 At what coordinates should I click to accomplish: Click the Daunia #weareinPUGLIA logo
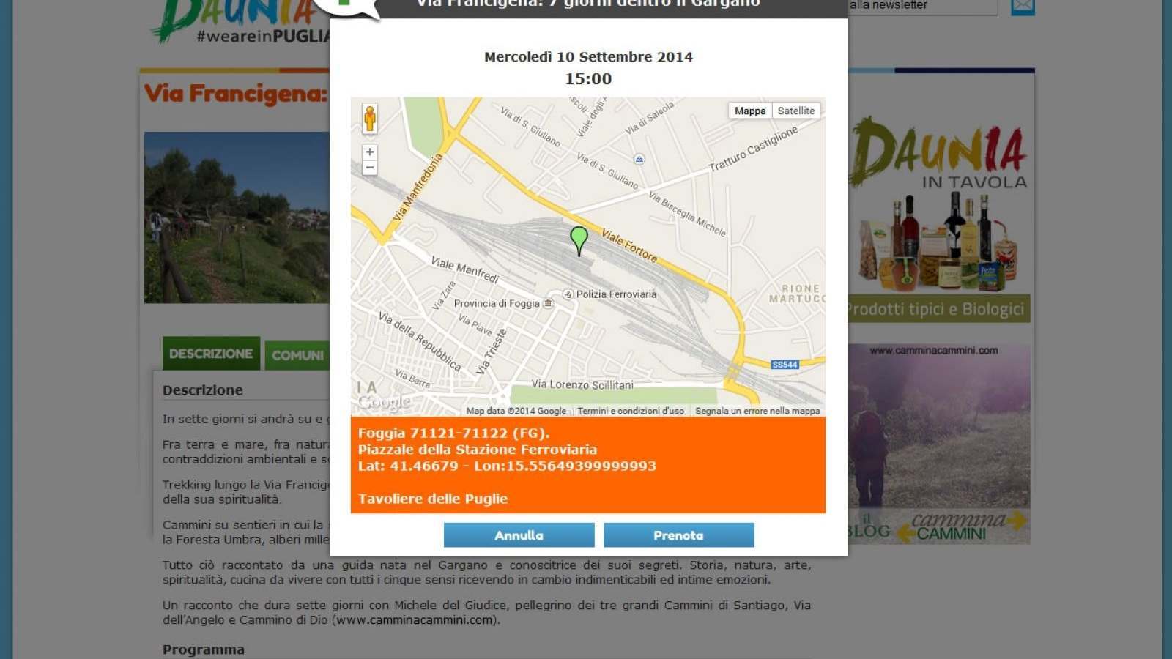coord(238,21)
